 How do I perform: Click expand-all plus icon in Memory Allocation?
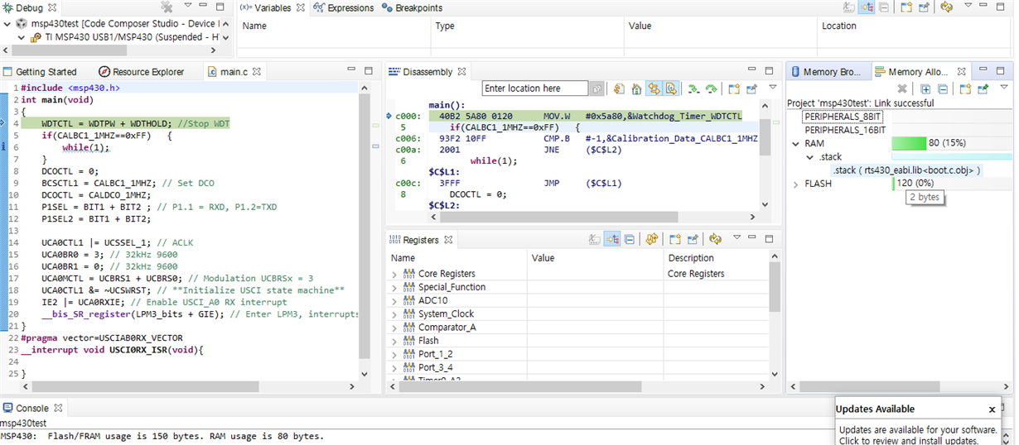click(x=925, y=89)
